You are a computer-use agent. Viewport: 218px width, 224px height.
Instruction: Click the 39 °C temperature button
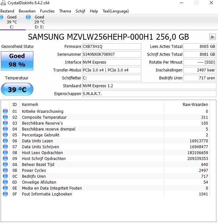pos(17,89)
